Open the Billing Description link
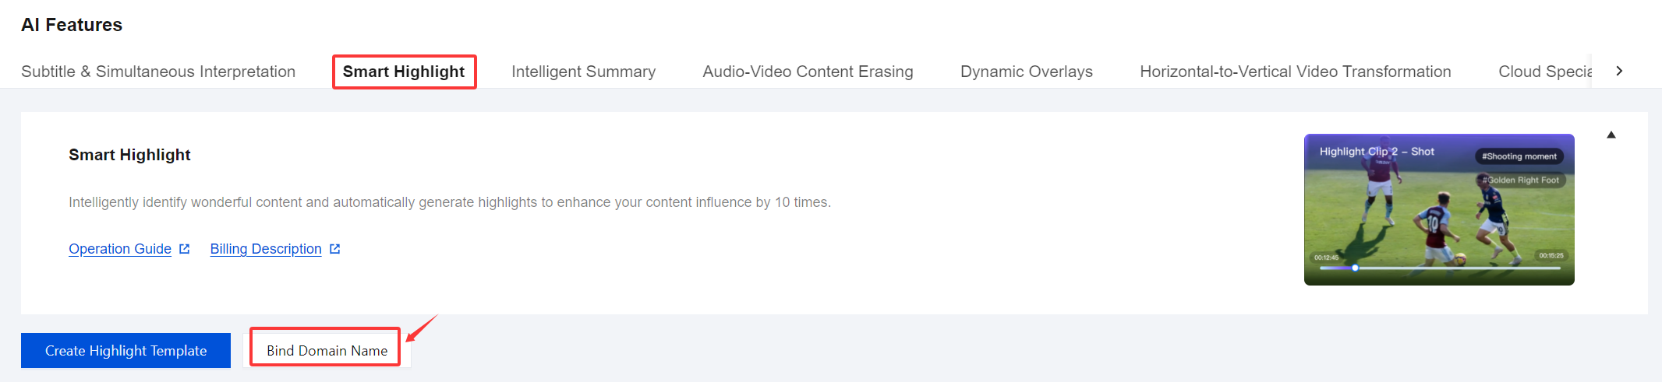The height and width of the screenshot is (382, 1662). coord(266,249)
